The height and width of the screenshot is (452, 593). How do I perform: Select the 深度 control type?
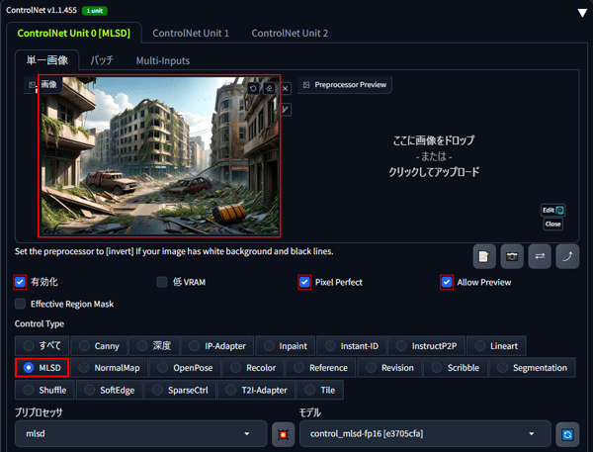[x=154, y=345]
